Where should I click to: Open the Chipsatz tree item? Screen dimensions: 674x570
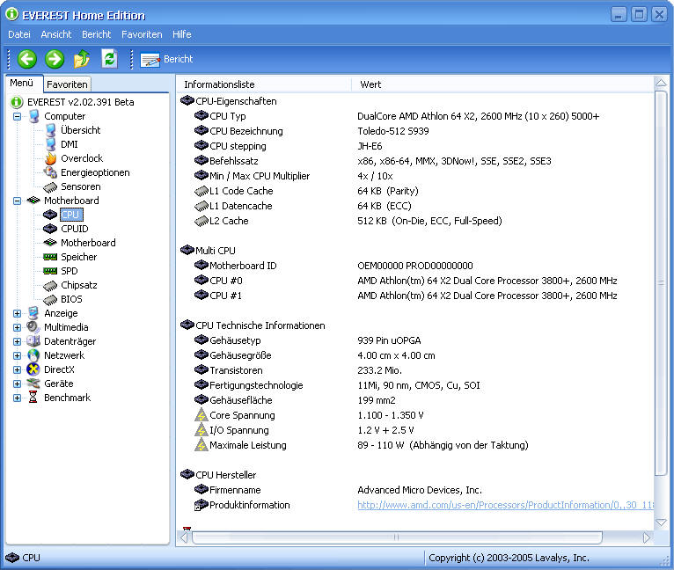pos(78,285)
